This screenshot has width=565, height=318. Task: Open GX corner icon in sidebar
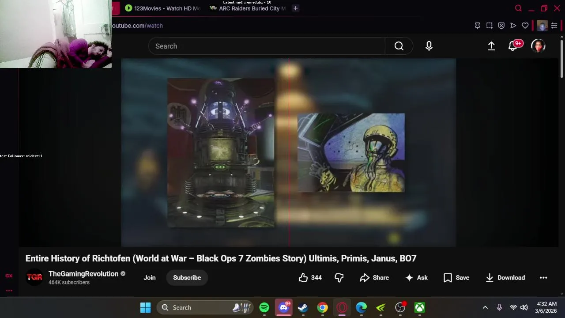9,276
